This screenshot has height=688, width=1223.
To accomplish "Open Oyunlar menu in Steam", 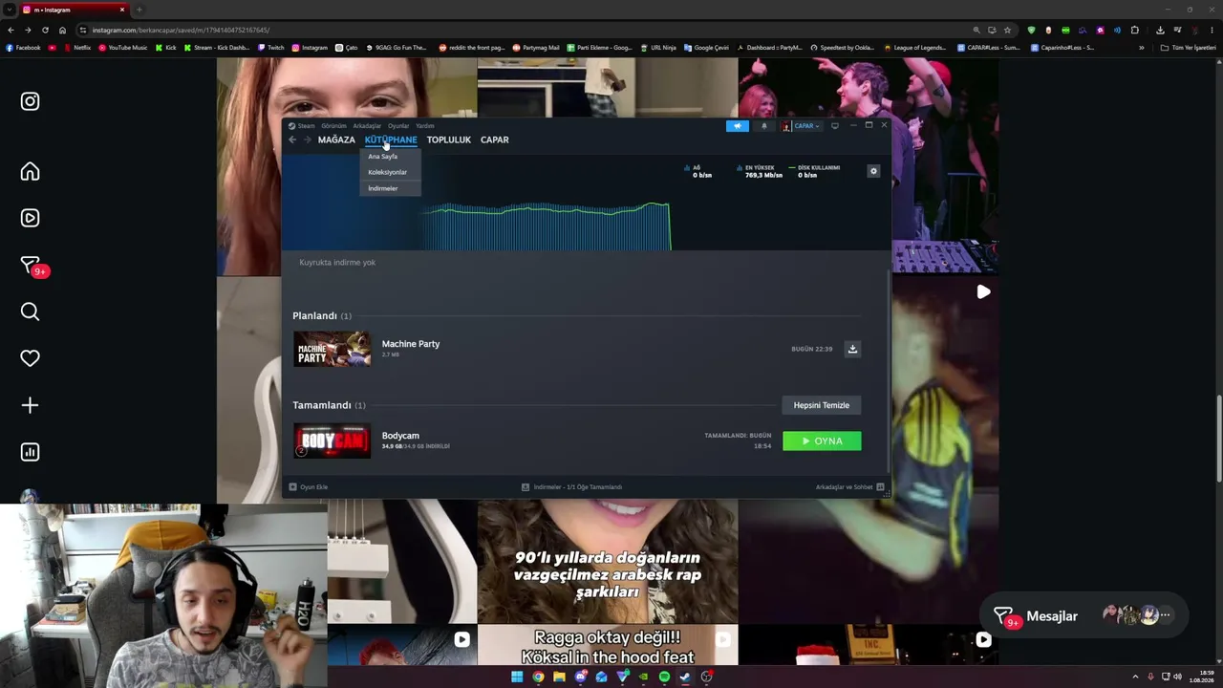I will click(x=398, y=126).
